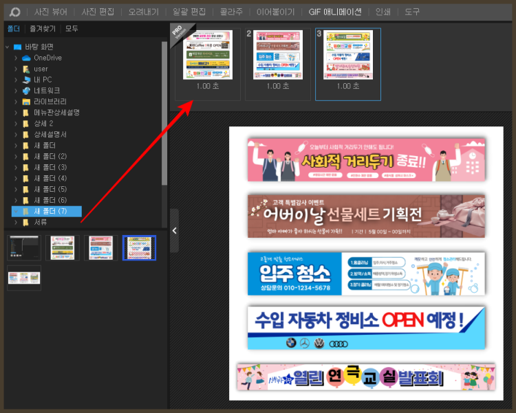The image size is (516, 413).
Task: Click the 메뉴판상세설명 folder icon
Action: (x=26, y=113)
